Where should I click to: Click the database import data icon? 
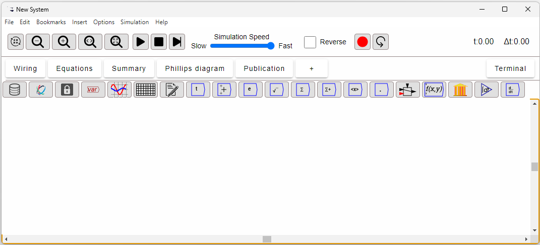(x=15, y=90)
